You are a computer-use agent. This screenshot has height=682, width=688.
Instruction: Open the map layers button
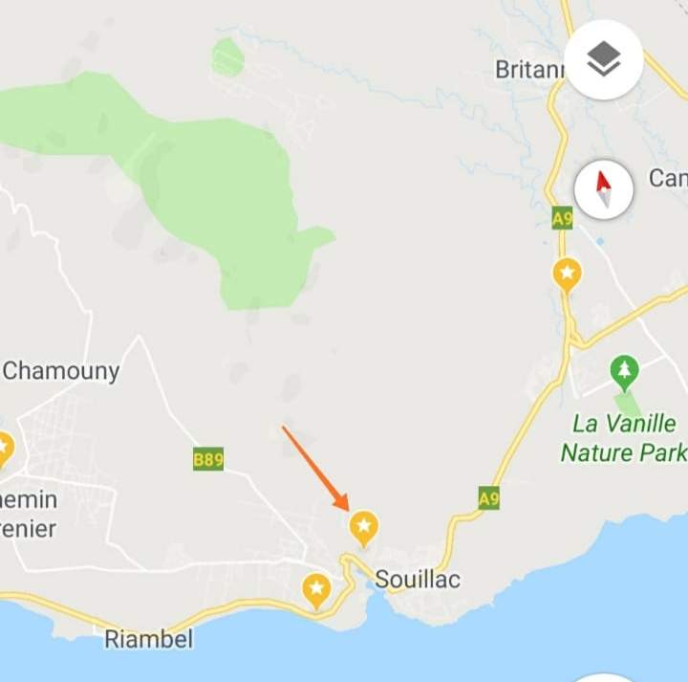pos(604,60)
